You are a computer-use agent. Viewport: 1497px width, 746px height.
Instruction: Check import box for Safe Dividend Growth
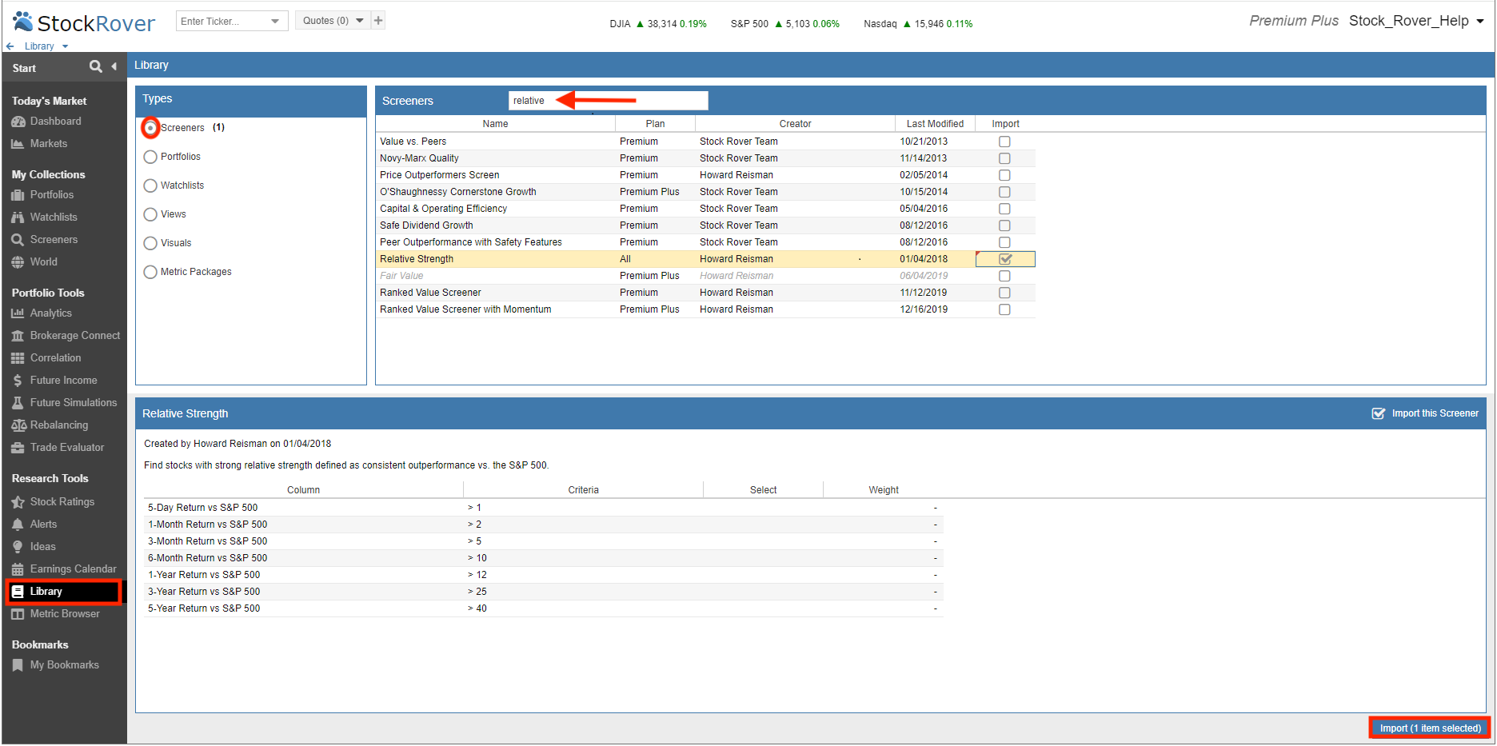point(1004,225)
